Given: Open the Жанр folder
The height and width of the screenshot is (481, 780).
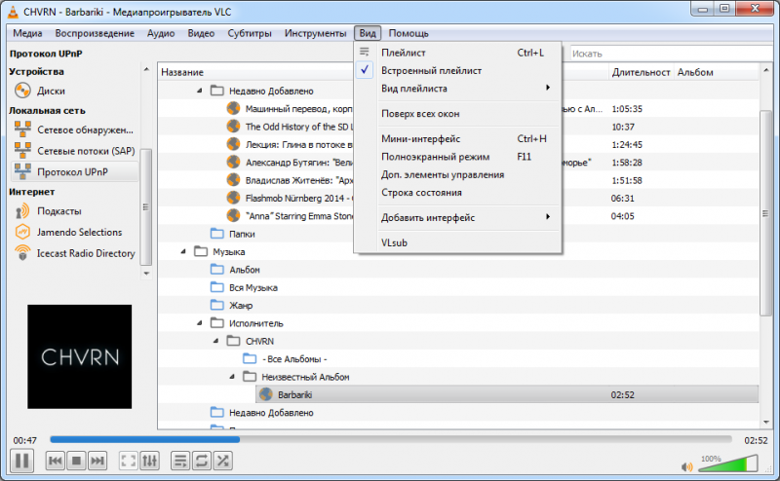Looking at the screenshot, I should point(231,306).
